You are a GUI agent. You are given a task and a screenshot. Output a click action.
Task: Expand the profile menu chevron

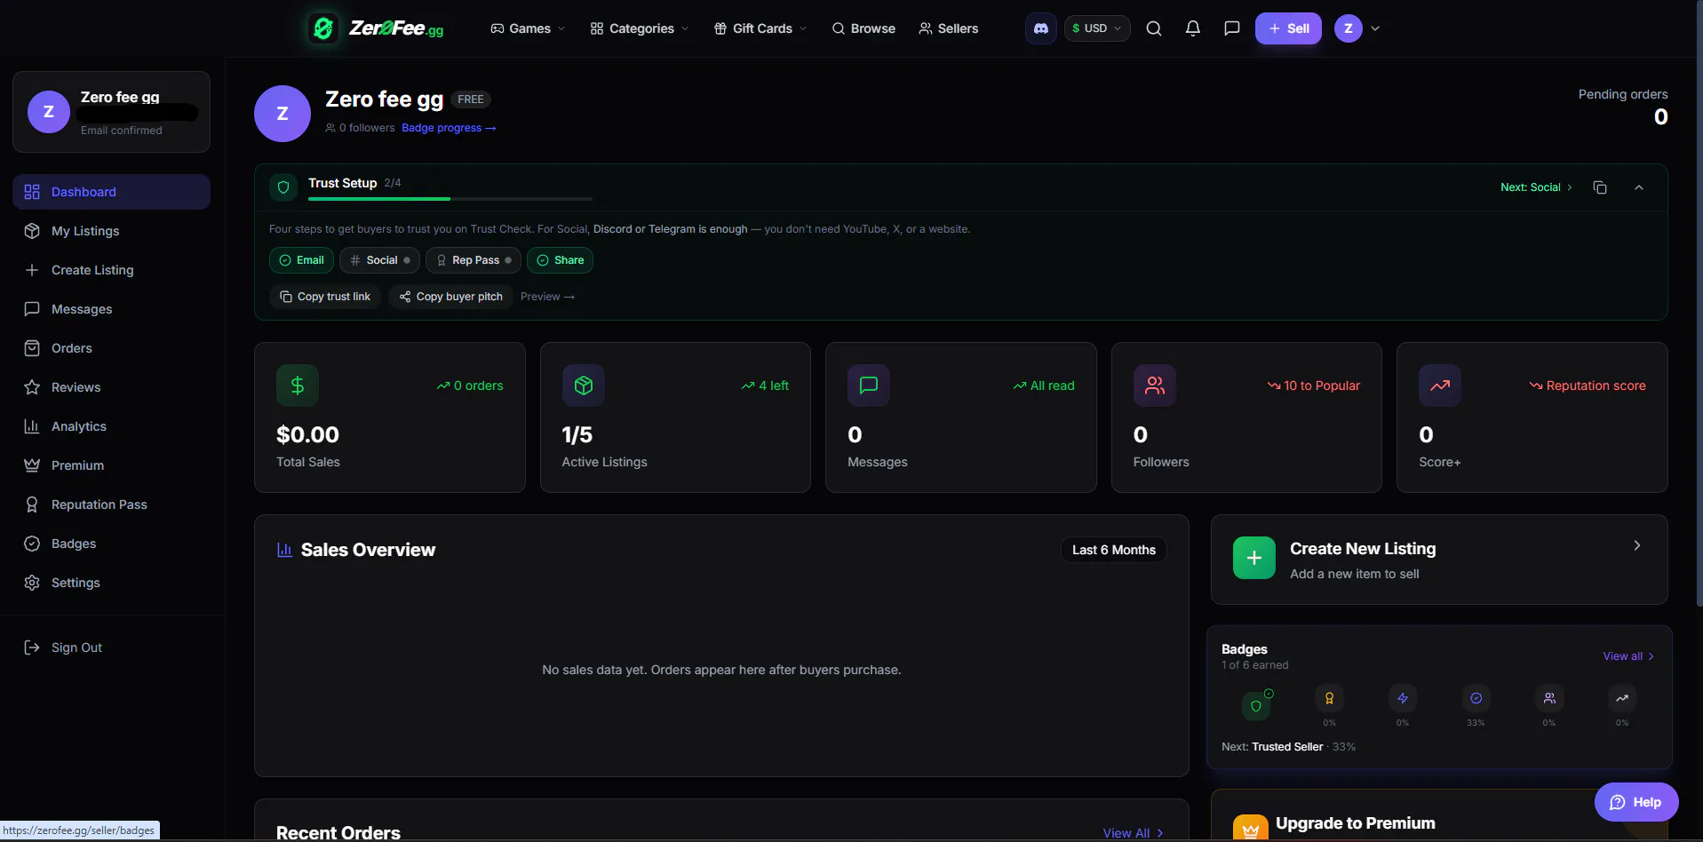coord(1375,28)
